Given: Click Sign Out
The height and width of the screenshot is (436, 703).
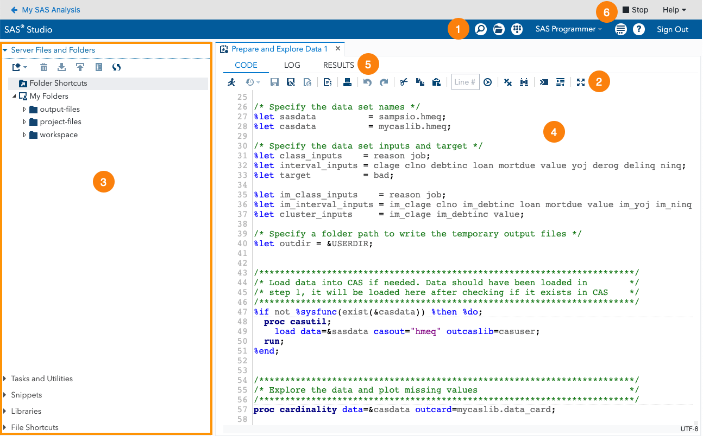Looking at the screenshot, I should point(673,29).
